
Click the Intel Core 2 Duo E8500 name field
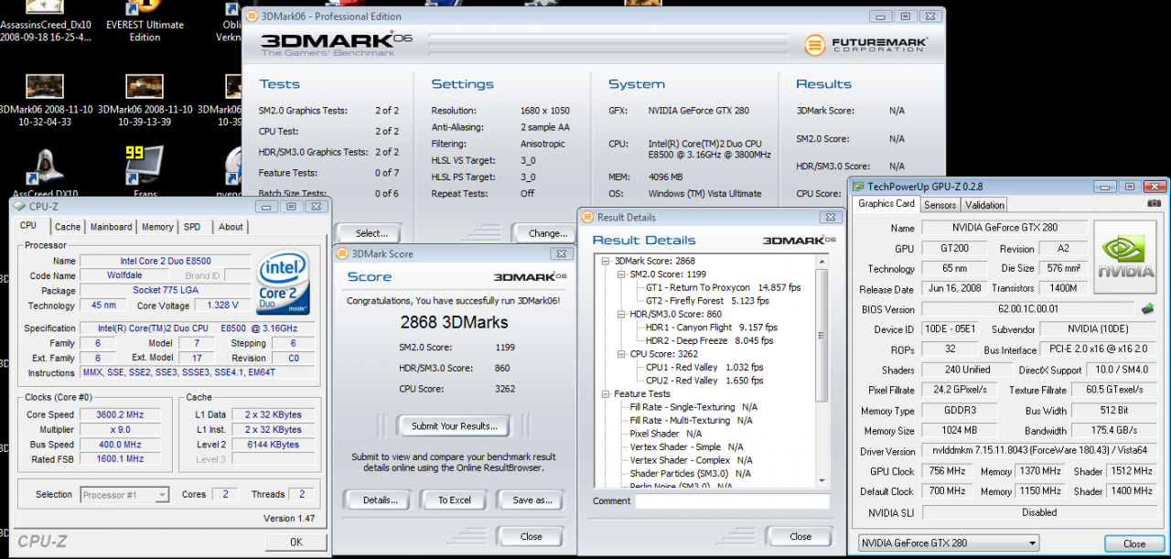[166, 262]
